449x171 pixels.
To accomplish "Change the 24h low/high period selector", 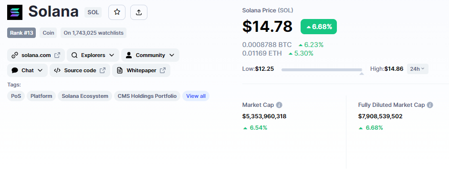I will coord(418,69).
